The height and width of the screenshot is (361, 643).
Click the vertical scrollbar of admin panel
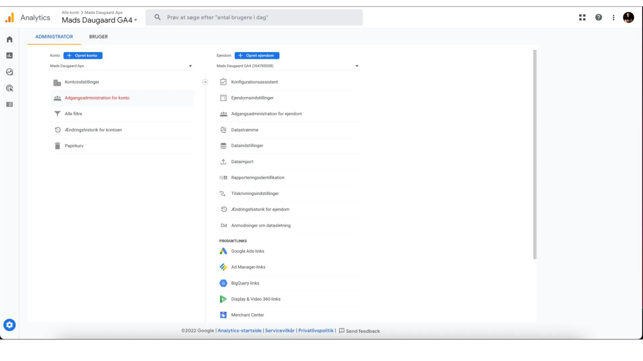pos(535,154)
